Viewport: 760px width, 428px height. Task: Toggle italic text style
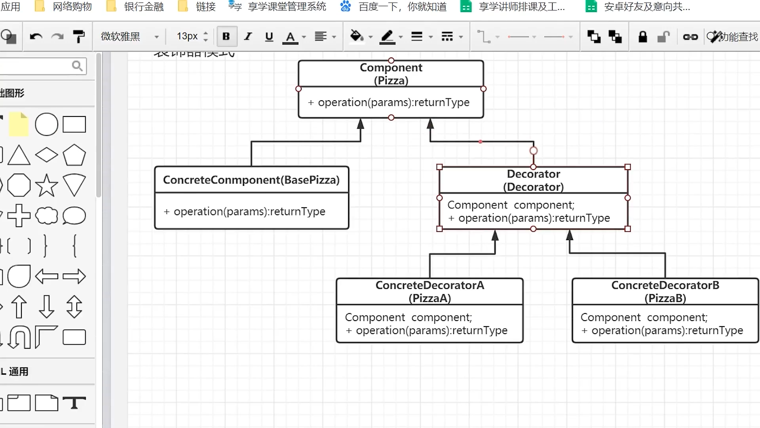[248, 36]
